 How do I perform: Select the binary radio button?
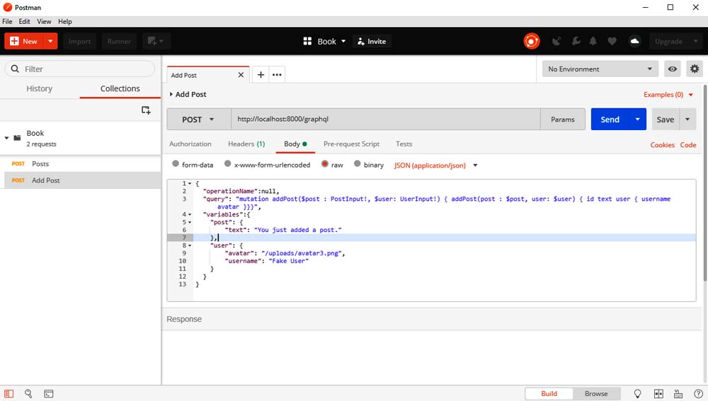(357, 164)
